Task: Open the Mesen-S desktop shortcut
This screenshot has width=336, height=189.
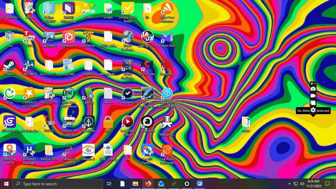Action: tap(88, 153)
